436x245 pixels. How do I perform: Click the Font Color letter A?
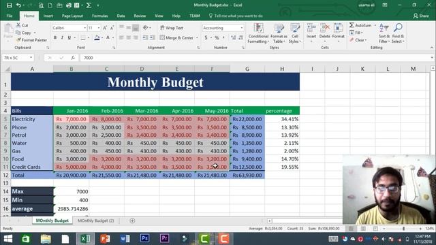pyautogui.click(x=108, y=37)
